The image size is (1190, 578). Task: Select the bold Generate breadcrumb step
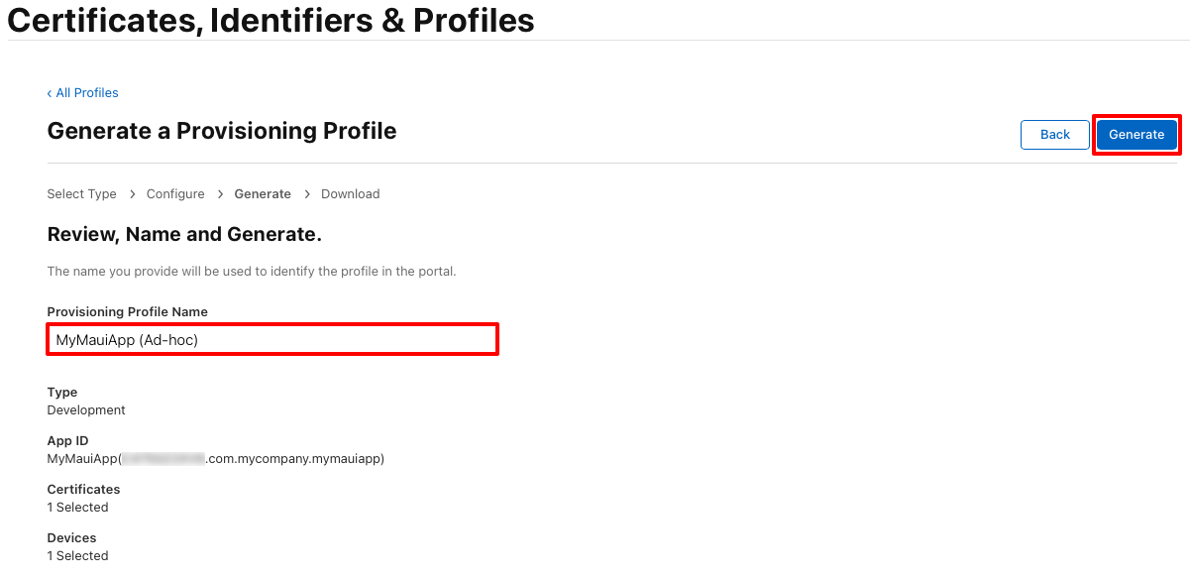[262, 193]
